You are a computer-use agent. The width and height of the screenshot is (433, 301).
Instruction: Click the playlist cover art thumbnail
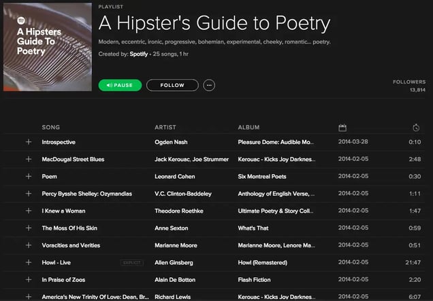click(48, 47)
